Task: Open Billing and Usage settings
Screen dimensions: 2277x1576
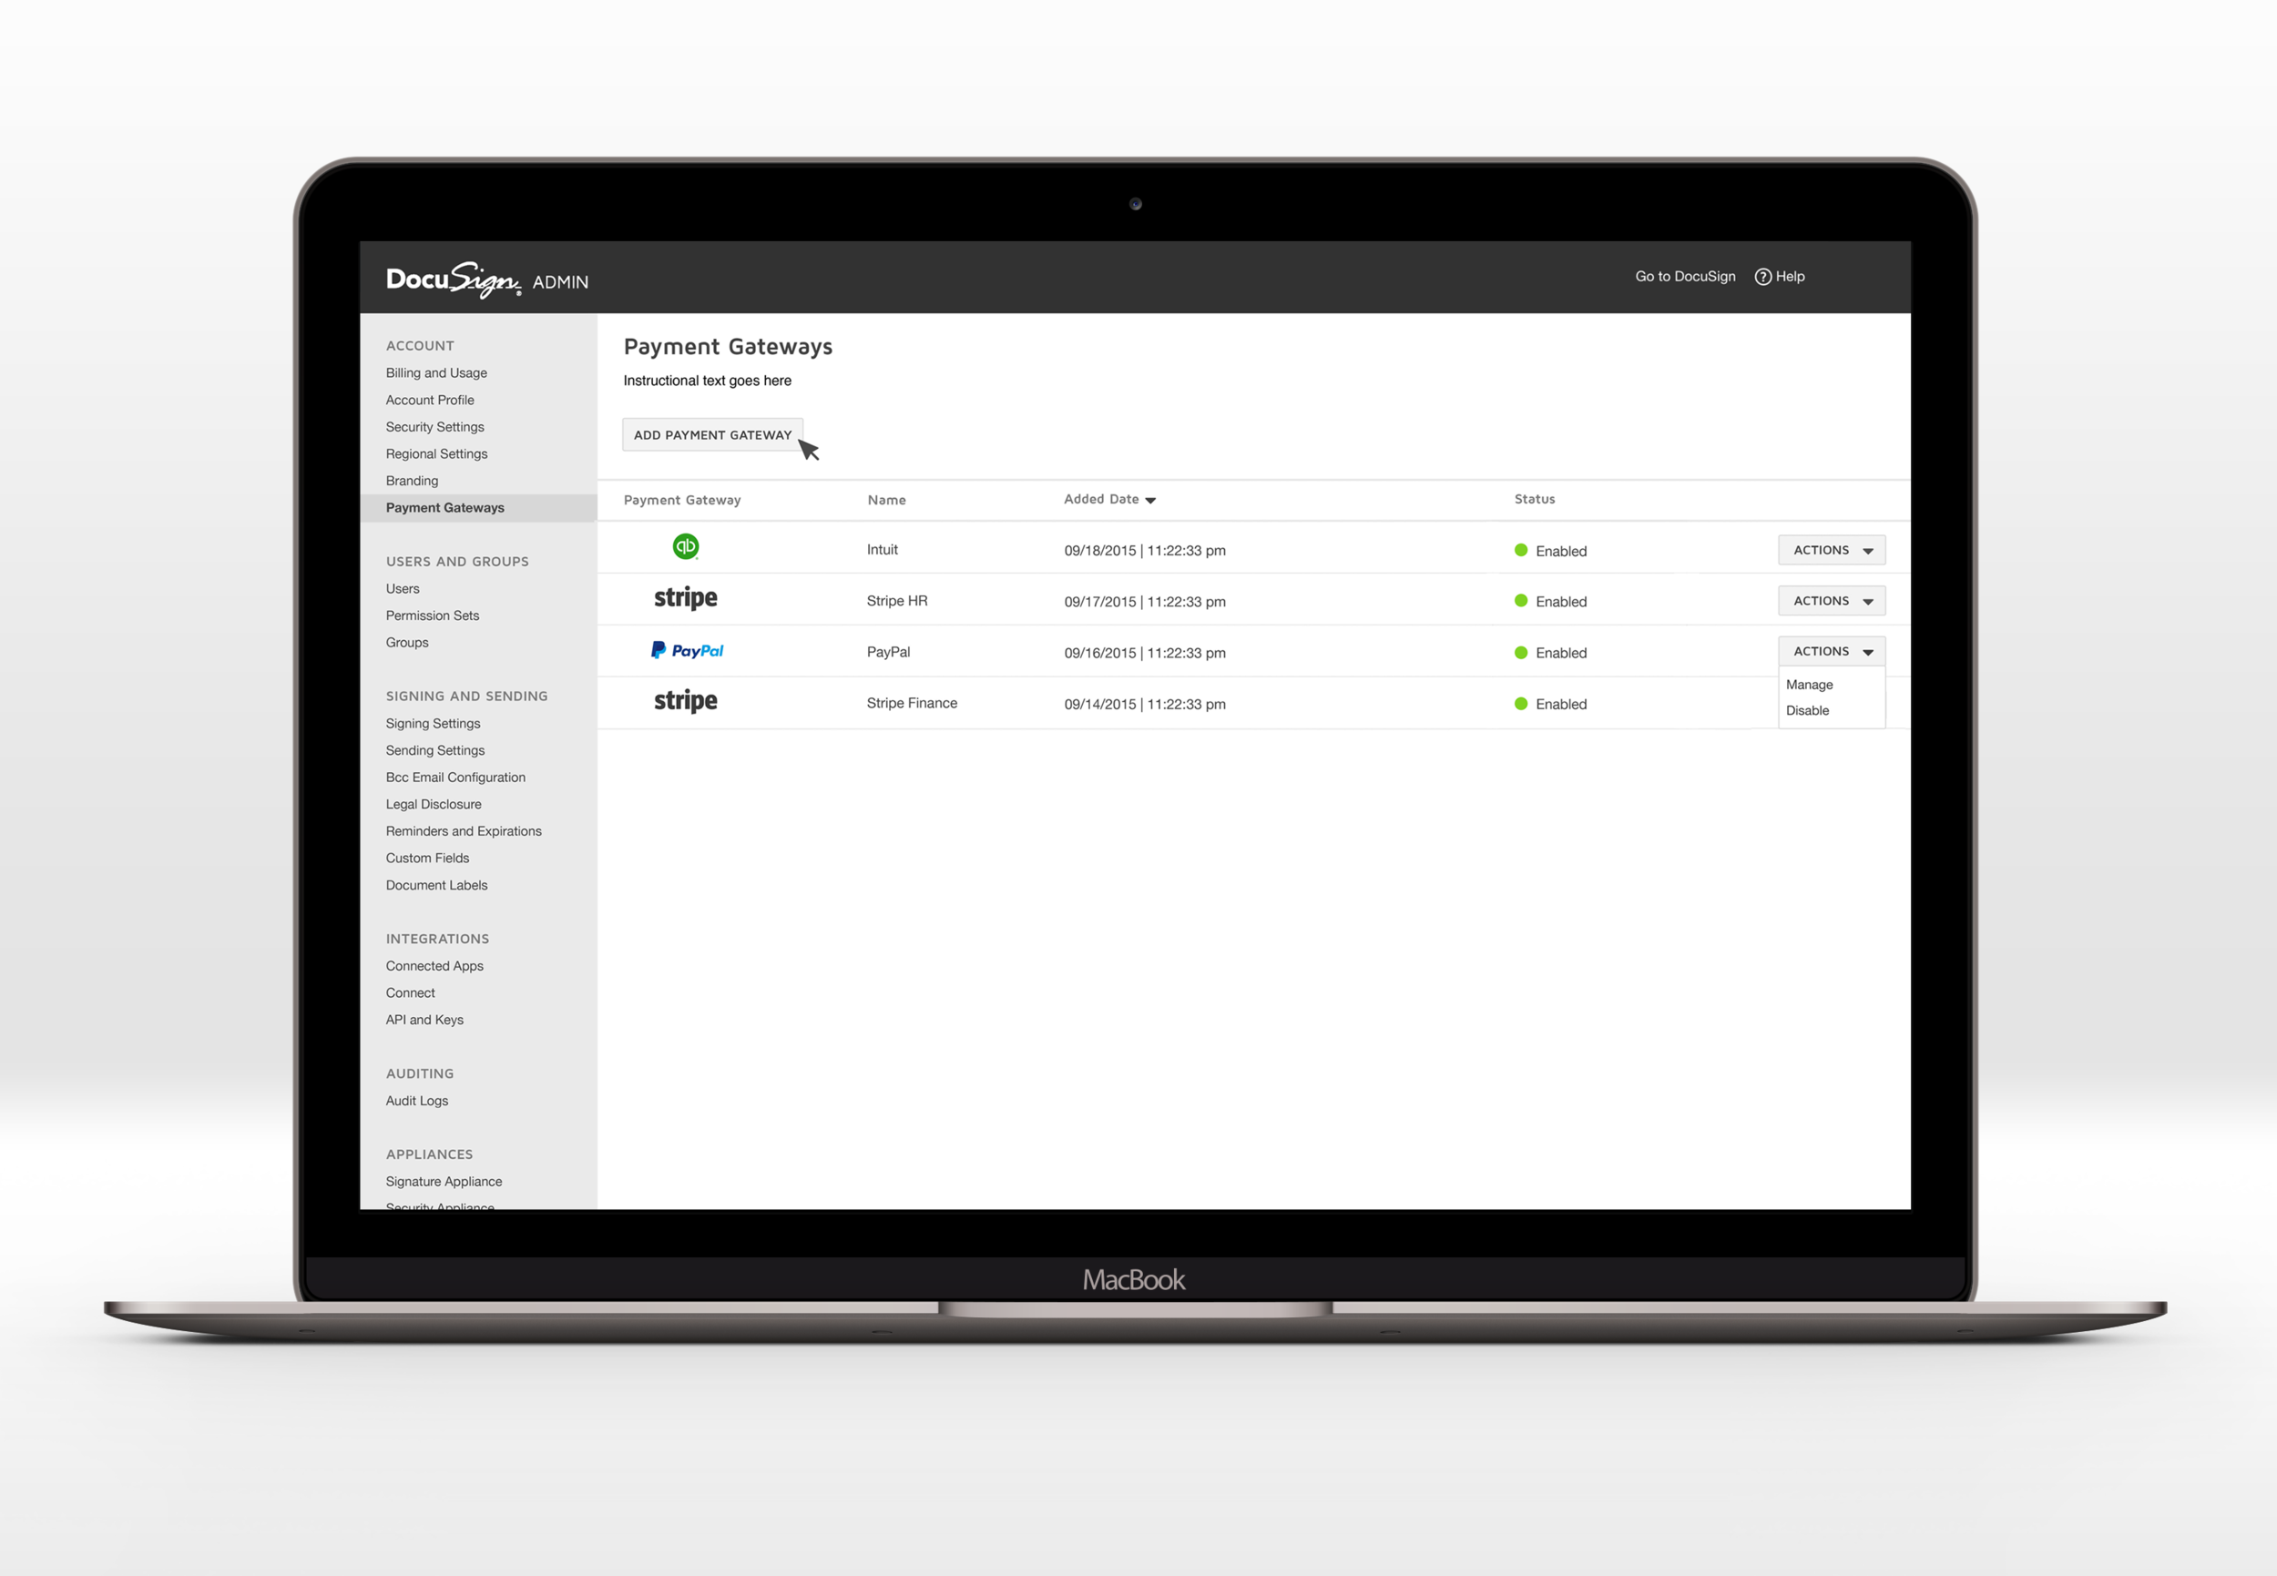Action: click(x=436, y=372)
